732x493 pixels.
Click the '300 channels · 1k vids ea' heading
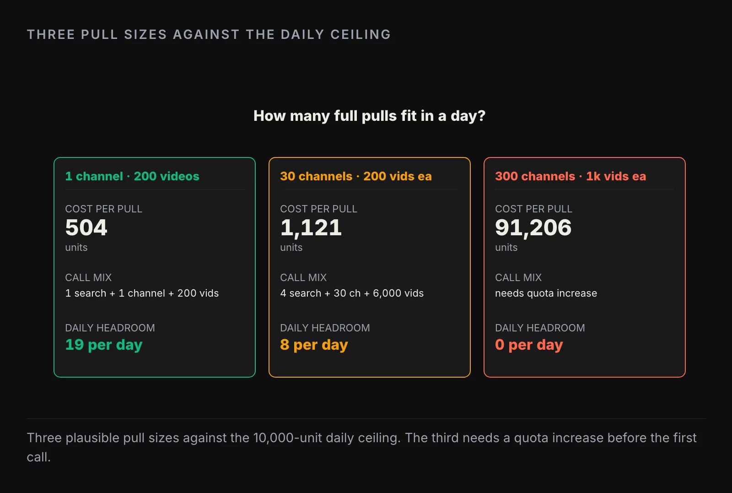pyautogui.click(x=571, y=176)
